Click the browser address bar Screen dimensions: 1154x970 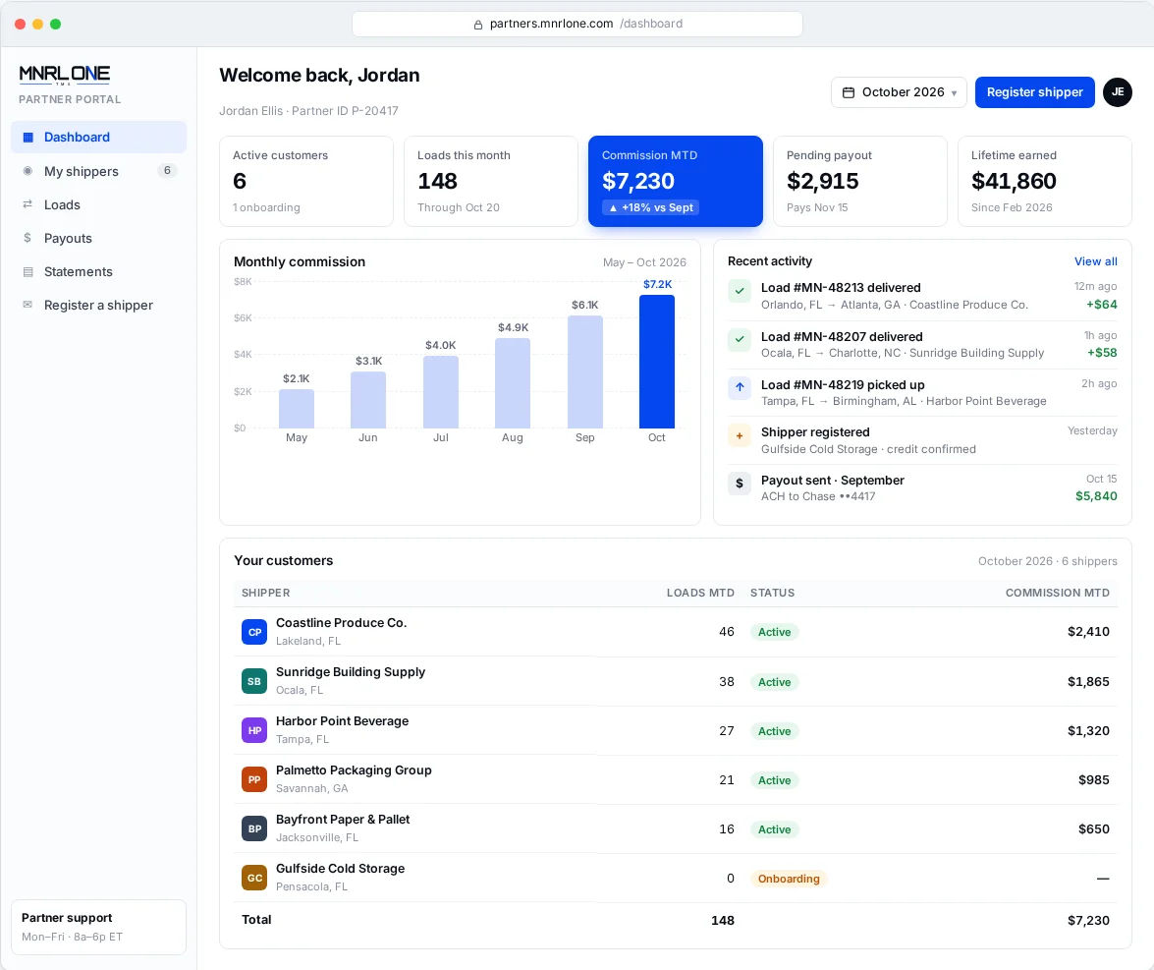[x=577, y=24]
